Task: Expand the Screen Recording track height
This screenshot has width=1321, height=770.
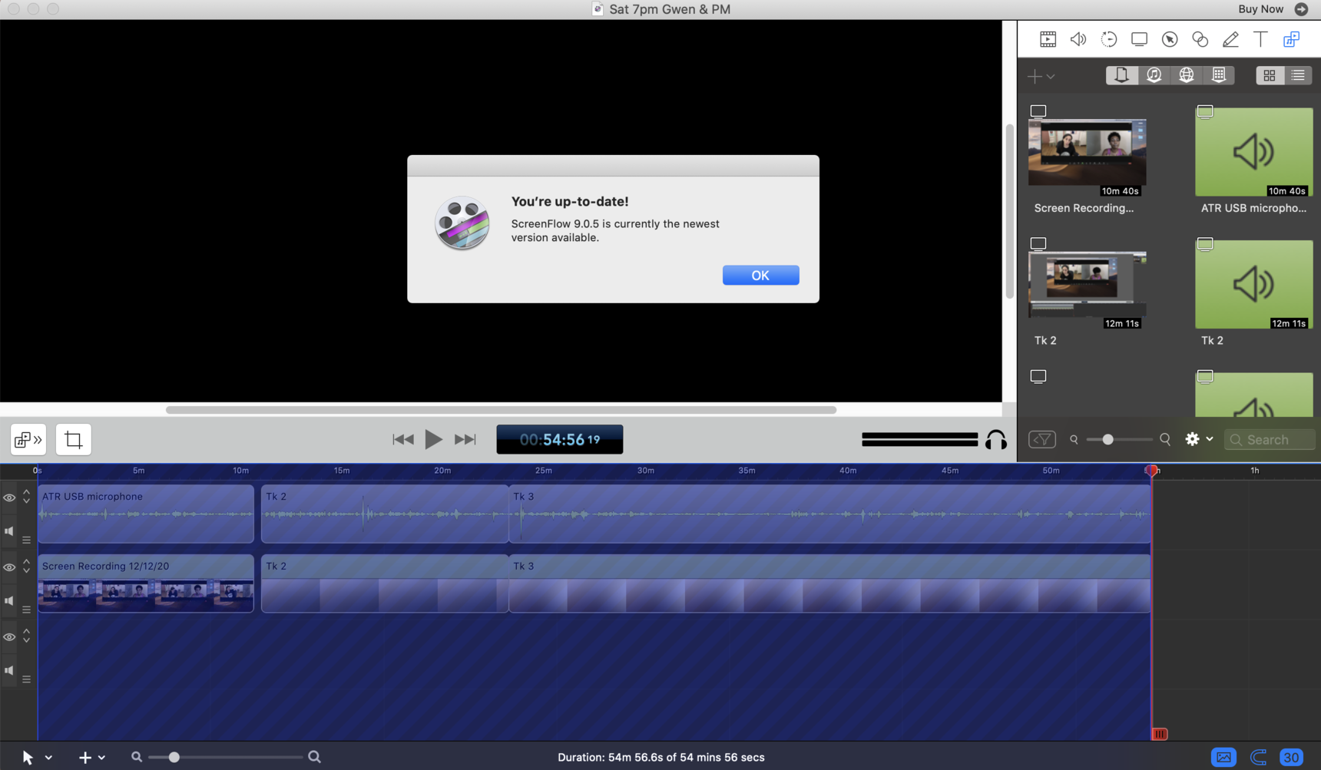Action: (x=26, y=567)
